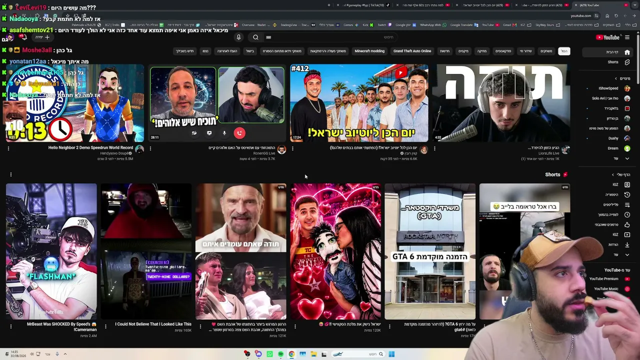This screenshot has height=360, width=640.
Task: Open the hearts and puppet short
Action: click(x=335, y=251)
